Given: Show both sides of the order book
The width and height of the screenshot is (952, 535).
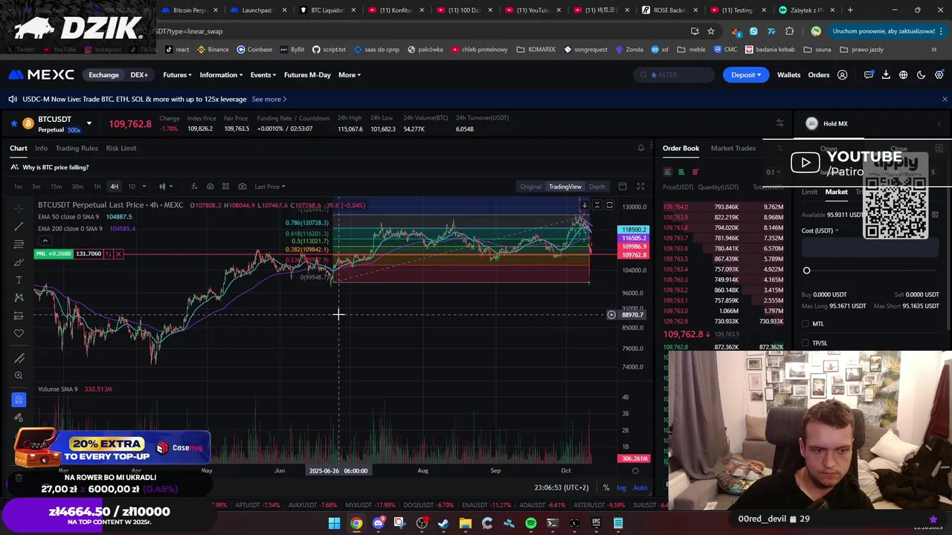Looking at the screenshot, I should 668,172.
